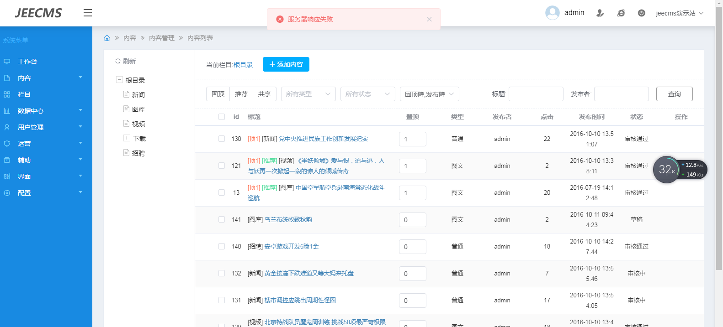The height and width of the screenshot is (327, 723).
Task: Click the power logout icon in header
Action: [641, 13]
